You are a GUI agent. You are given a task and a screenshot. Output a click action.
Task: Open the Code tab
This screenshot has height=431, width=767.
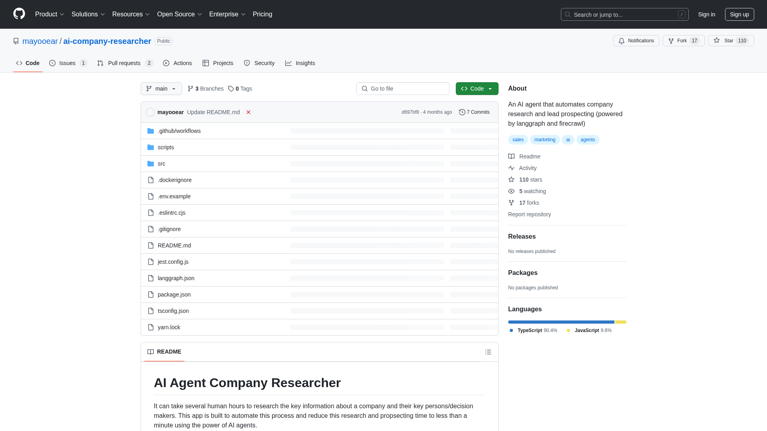(28, 63)
